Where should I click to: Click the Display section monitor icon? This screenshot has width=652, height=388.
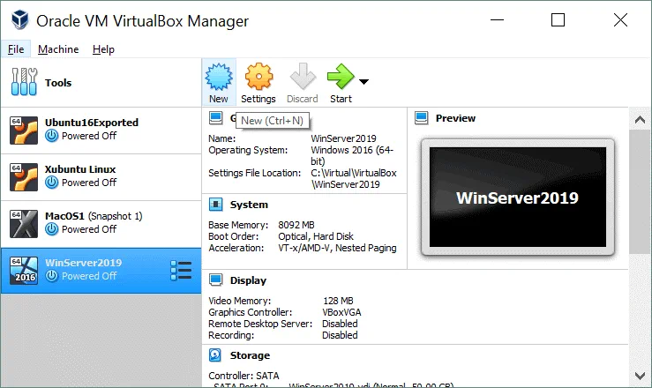tap(215, 280)
